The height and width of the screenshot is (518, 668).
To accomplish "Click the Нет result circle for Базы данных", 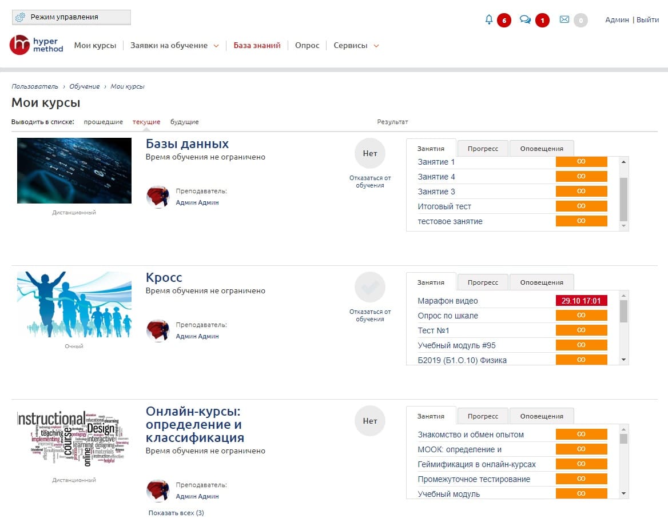I will (x=370, y=153).
